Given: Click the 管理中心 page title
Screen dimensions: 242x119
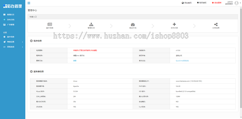Looking at the screenshot, I should (32, 10).
